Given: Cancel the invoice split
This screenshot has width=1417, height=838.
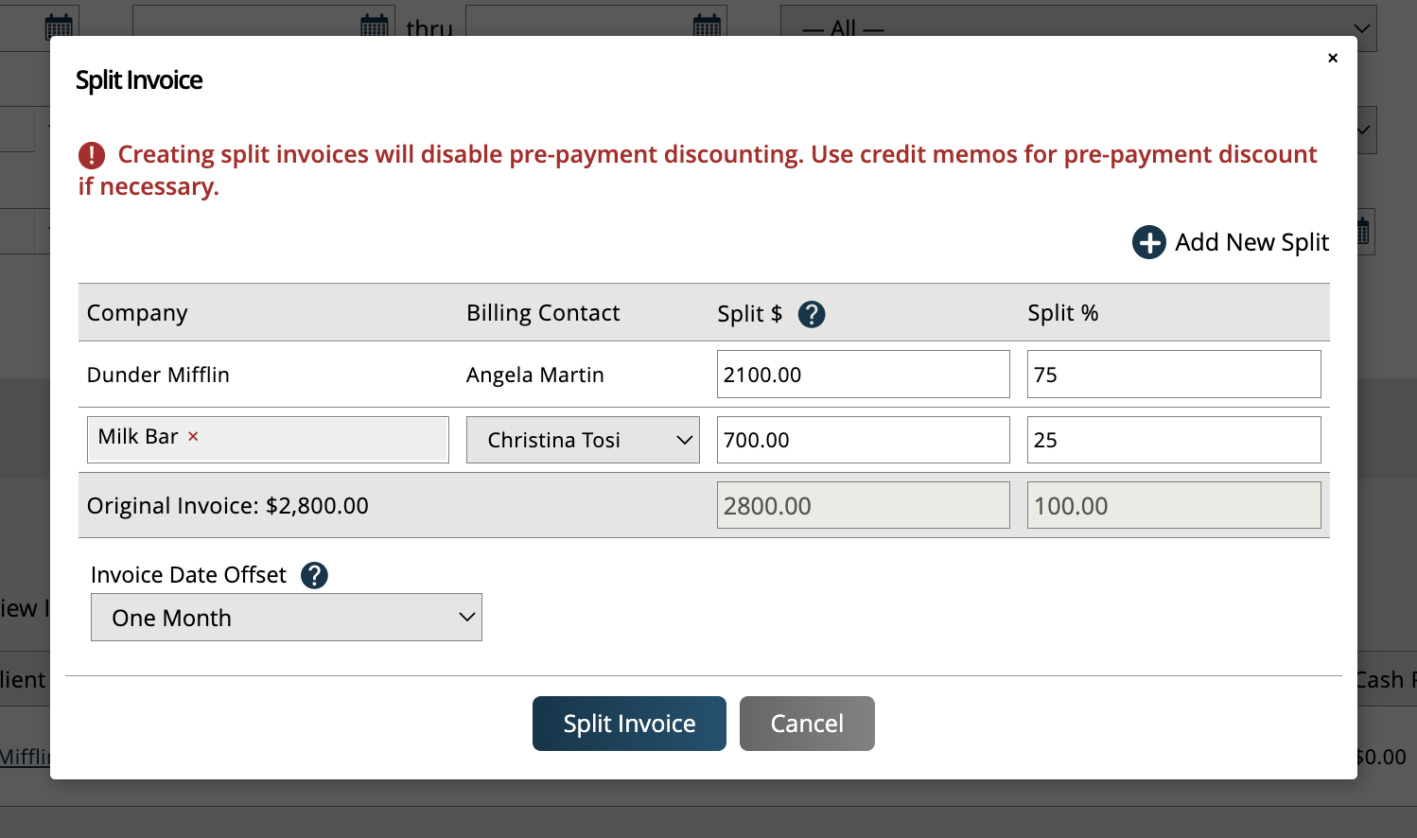Looking at the screenshot, I should [x=806, y=723].
